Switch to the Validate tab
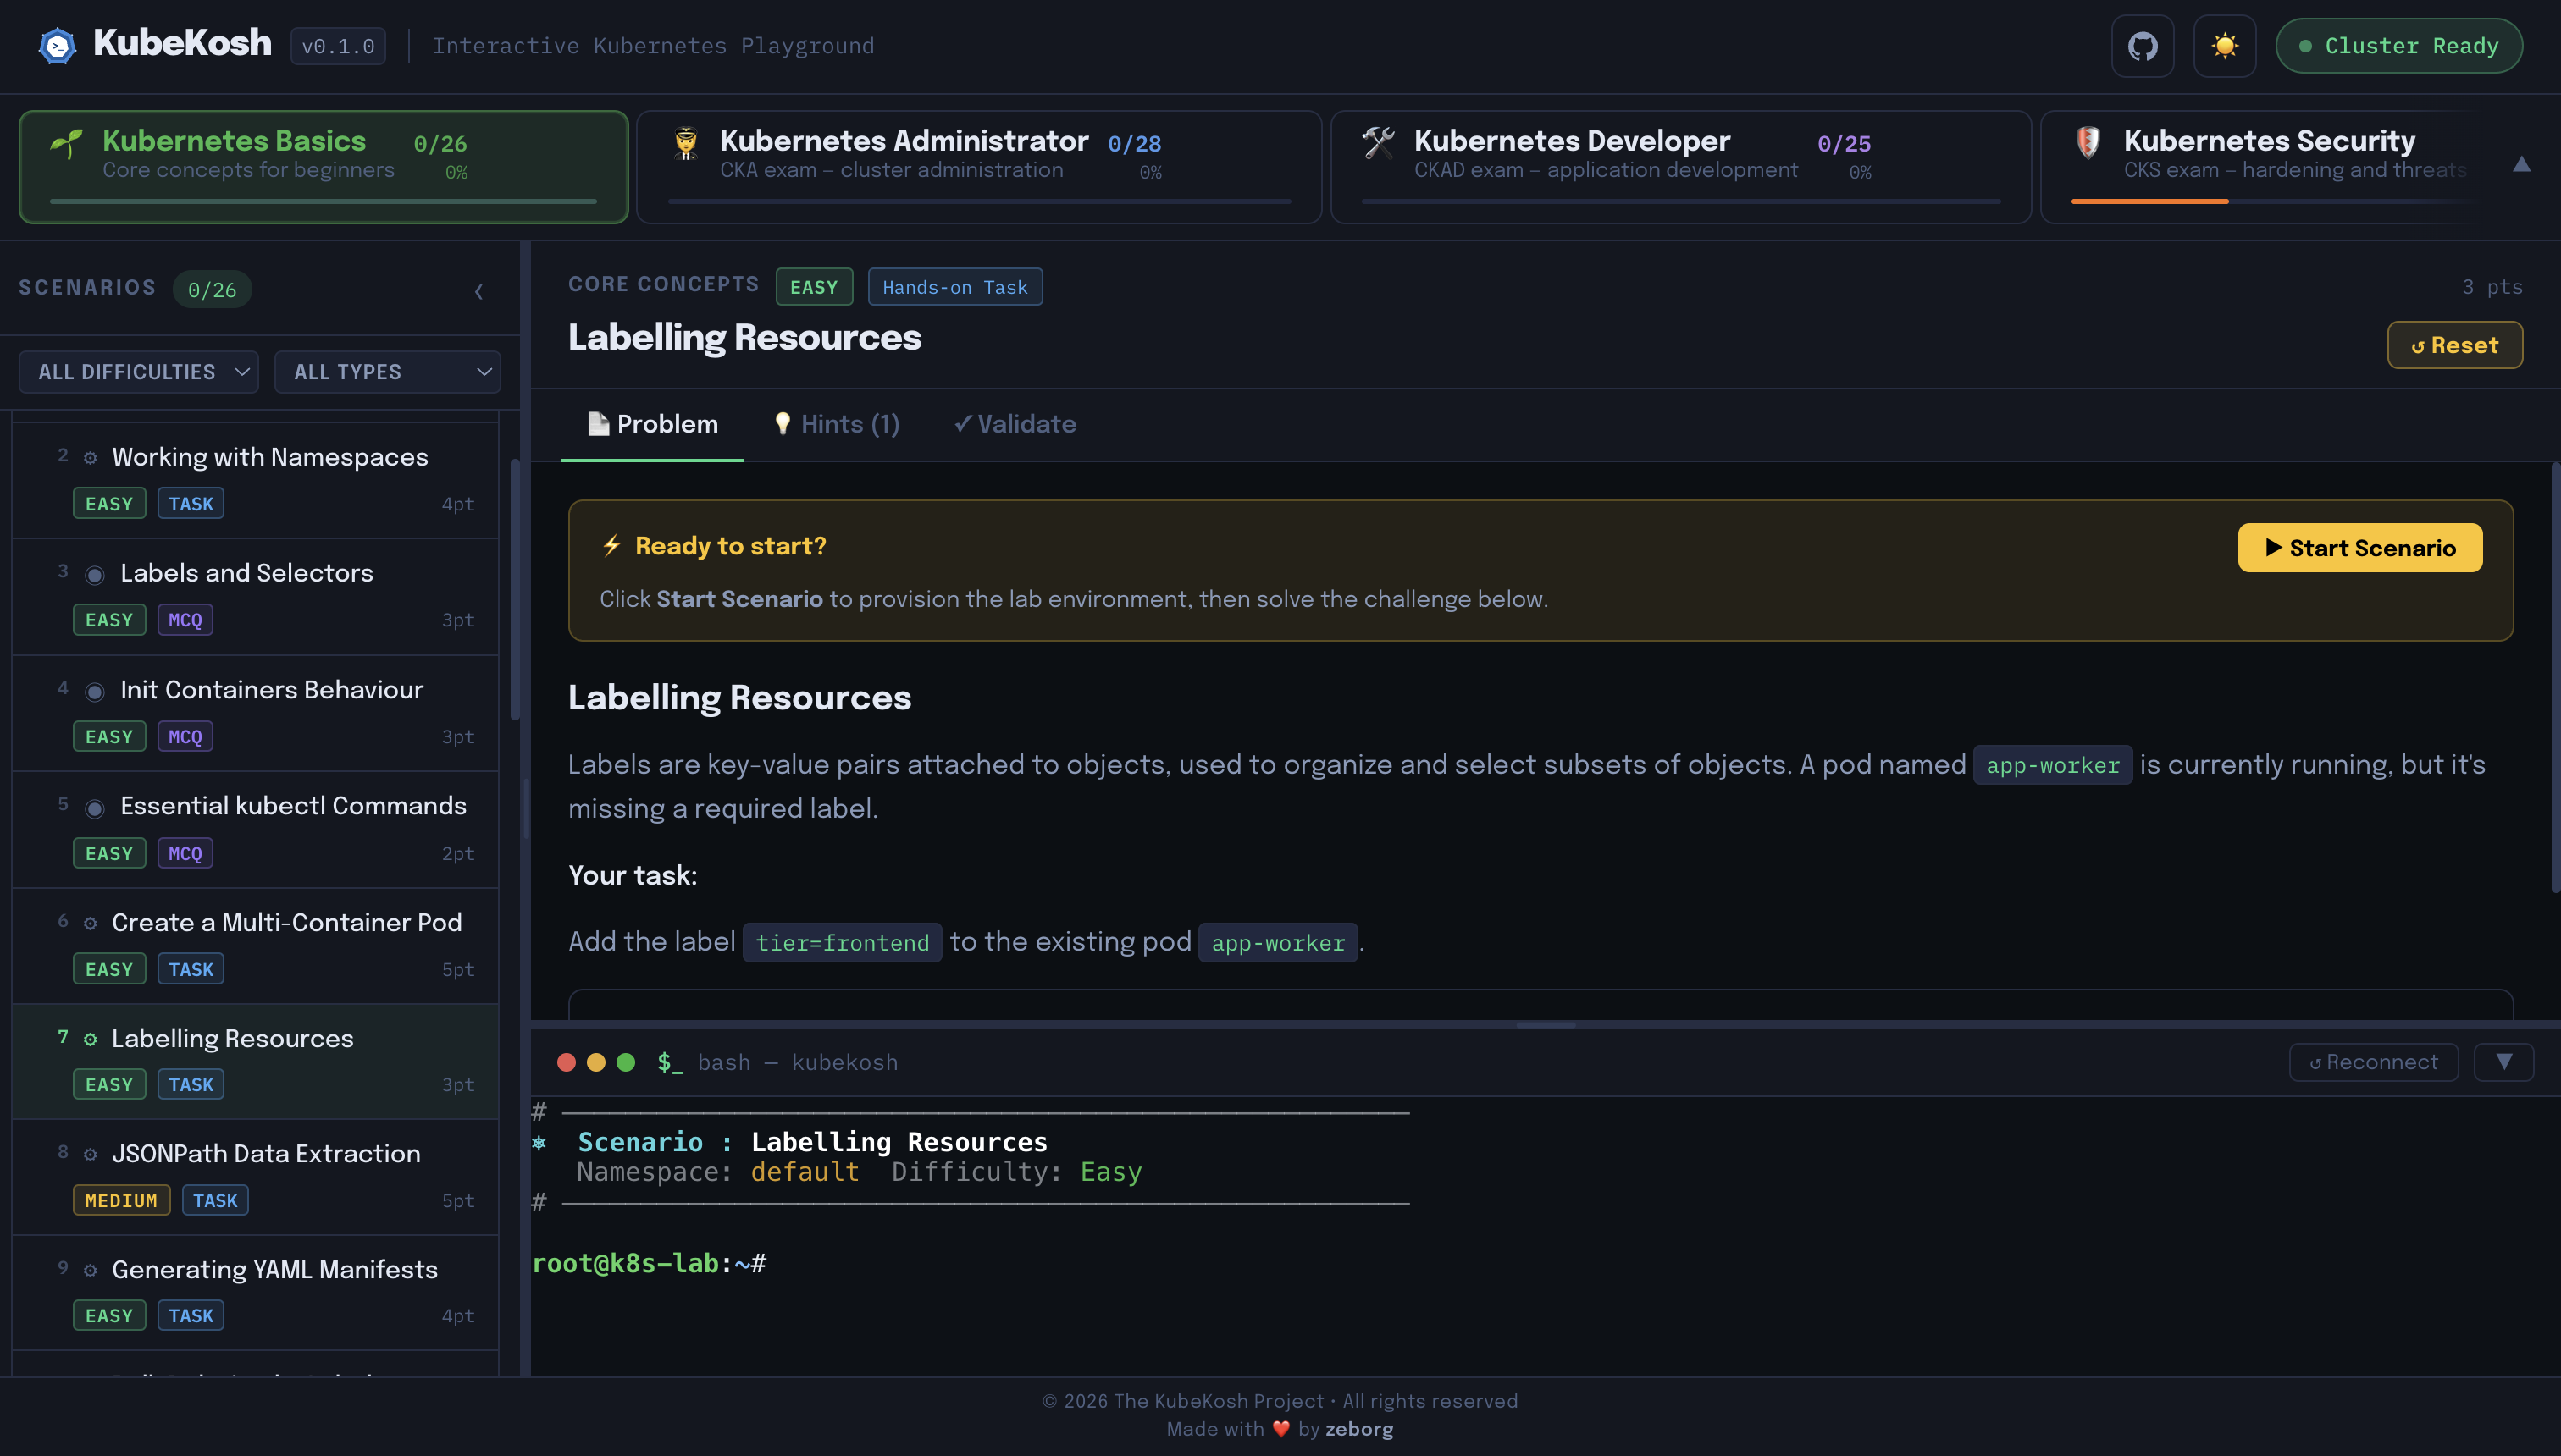 coord(1015,424)
